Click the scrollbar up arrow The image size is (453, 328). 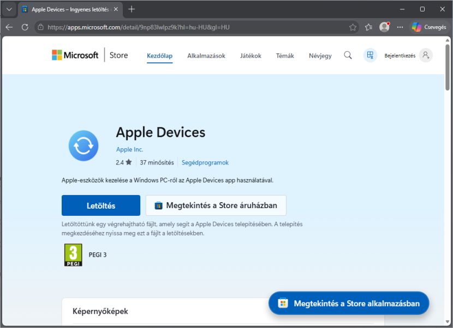click(448, 40)
